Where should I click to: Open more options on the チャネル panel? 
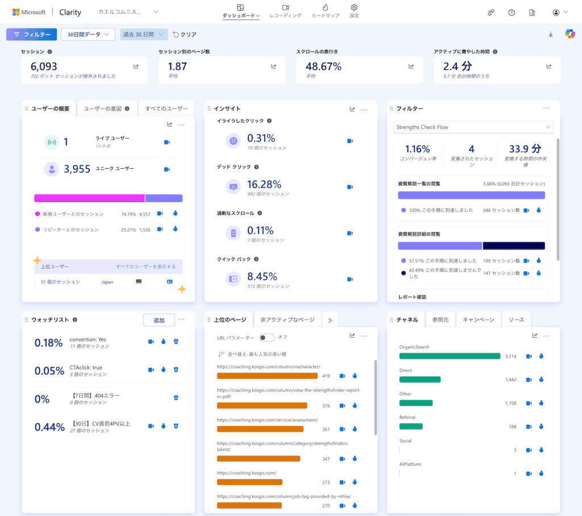coord(546,336)
